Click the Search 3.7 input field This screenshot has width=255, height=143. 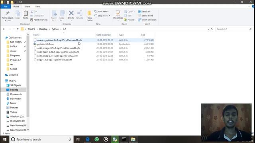click(234, 29)
